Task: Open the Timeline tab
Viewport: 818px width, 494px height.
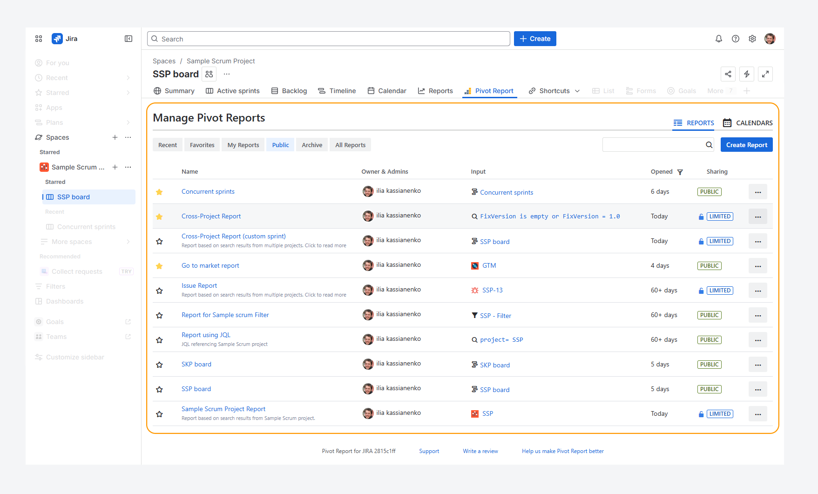Action: click(x=337, y=91)
